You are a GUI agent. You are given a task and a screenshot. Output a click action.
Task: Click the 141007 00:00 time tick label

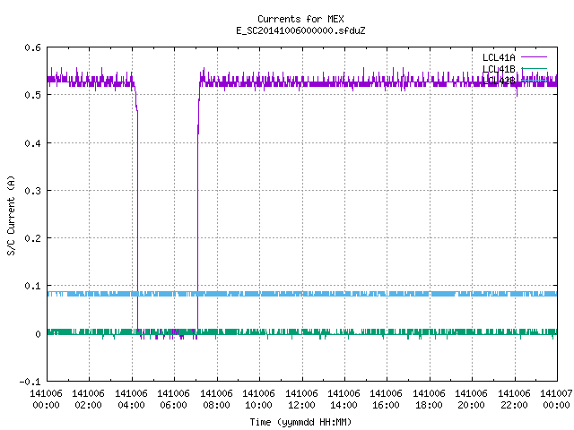(x=556, y=400)
